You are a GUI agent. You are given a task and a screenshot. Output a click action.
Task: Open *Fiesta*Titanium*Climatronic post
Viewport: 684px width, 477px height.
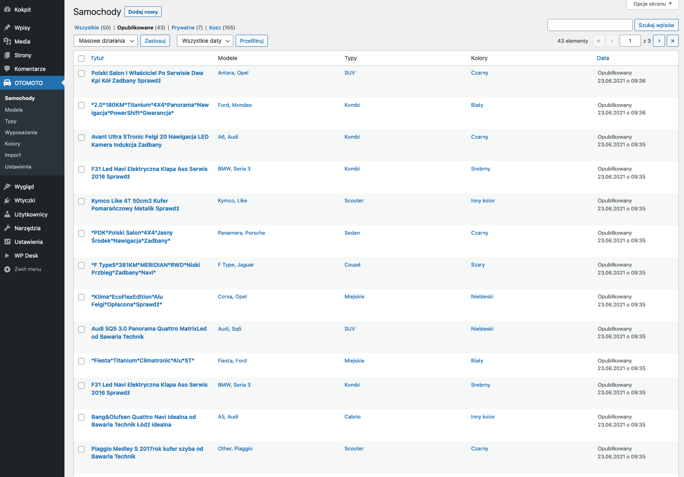pyautogui.click(x=143, y=360)
